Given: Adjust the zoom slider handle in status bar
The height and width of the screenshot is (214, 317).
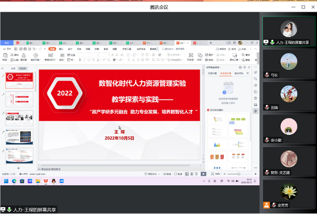Looking at the screenshot, I should tap(239, 174).
